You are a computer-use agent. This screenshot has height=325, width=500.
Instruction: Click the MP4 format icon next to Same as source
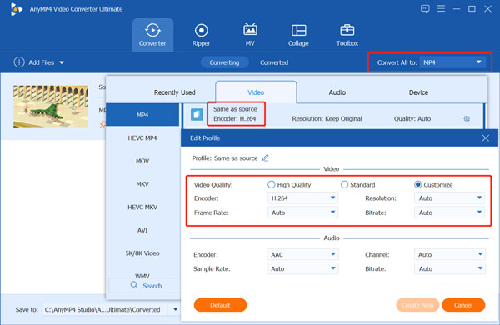(x=197, y=114)
